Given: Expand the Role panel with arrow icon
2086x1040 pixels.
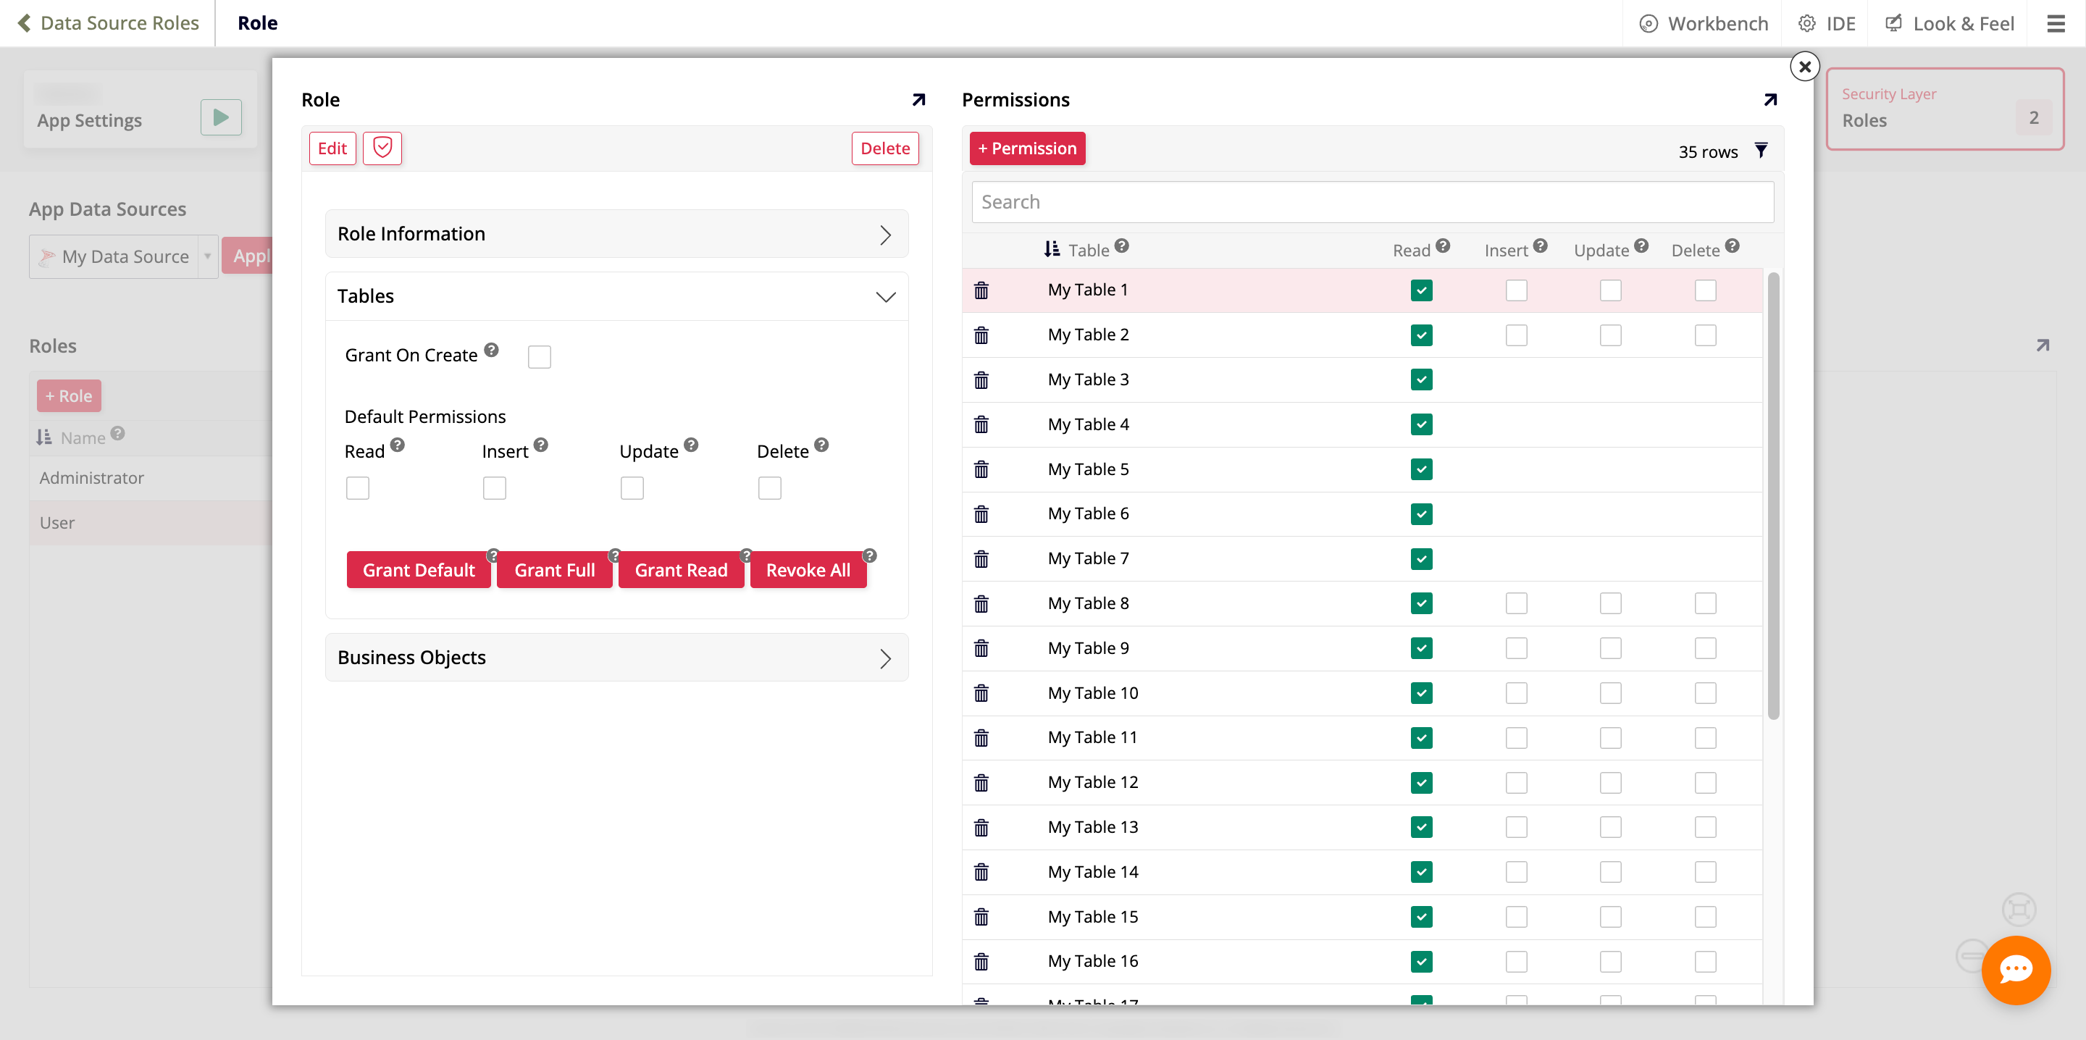Looking at the screenshot, I should pos(918,100).
